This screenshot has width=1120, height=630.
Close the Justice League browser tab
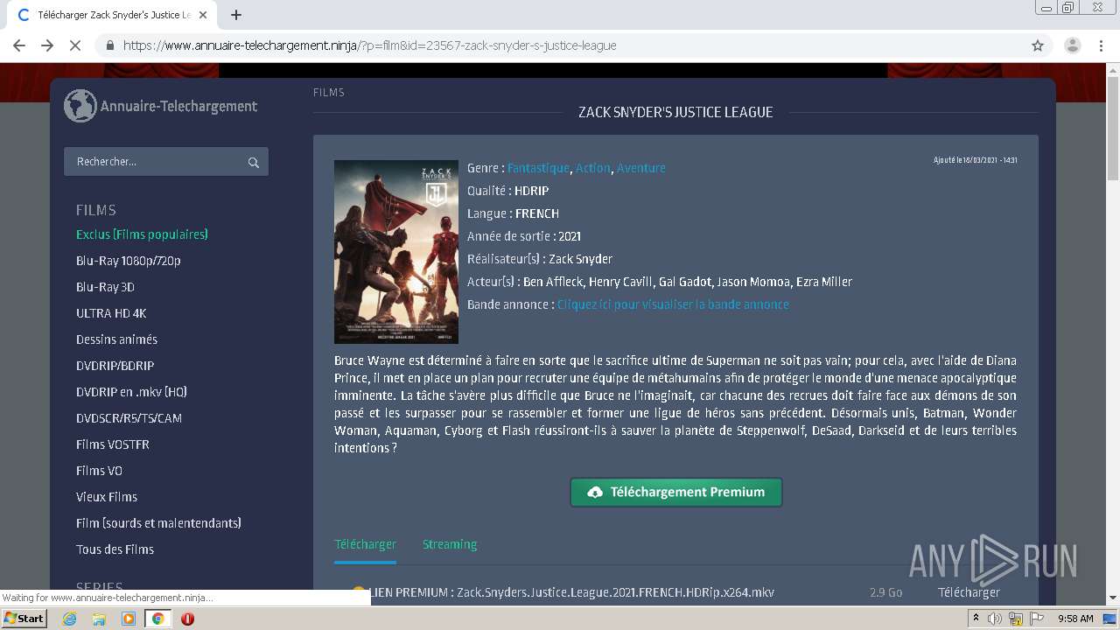(203, 15)
